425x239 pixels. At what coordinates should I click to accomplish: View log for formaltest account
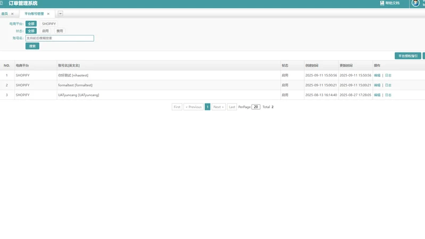click(388, 85)
